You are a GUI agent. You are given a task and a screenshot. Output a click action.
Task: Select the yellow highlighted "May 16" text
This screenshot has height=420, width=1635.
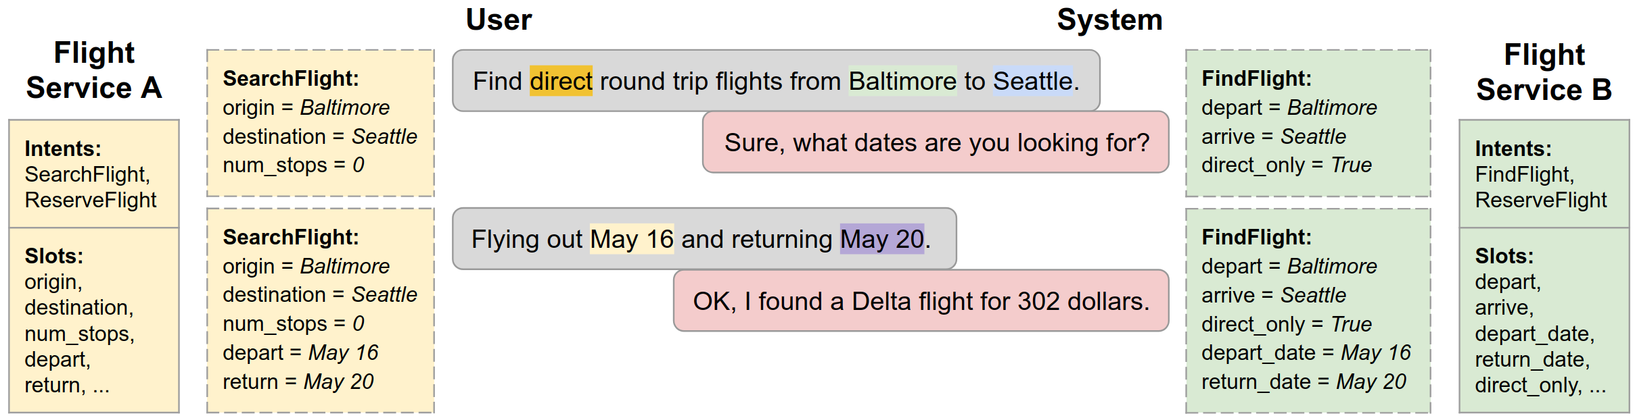(632, 239)
